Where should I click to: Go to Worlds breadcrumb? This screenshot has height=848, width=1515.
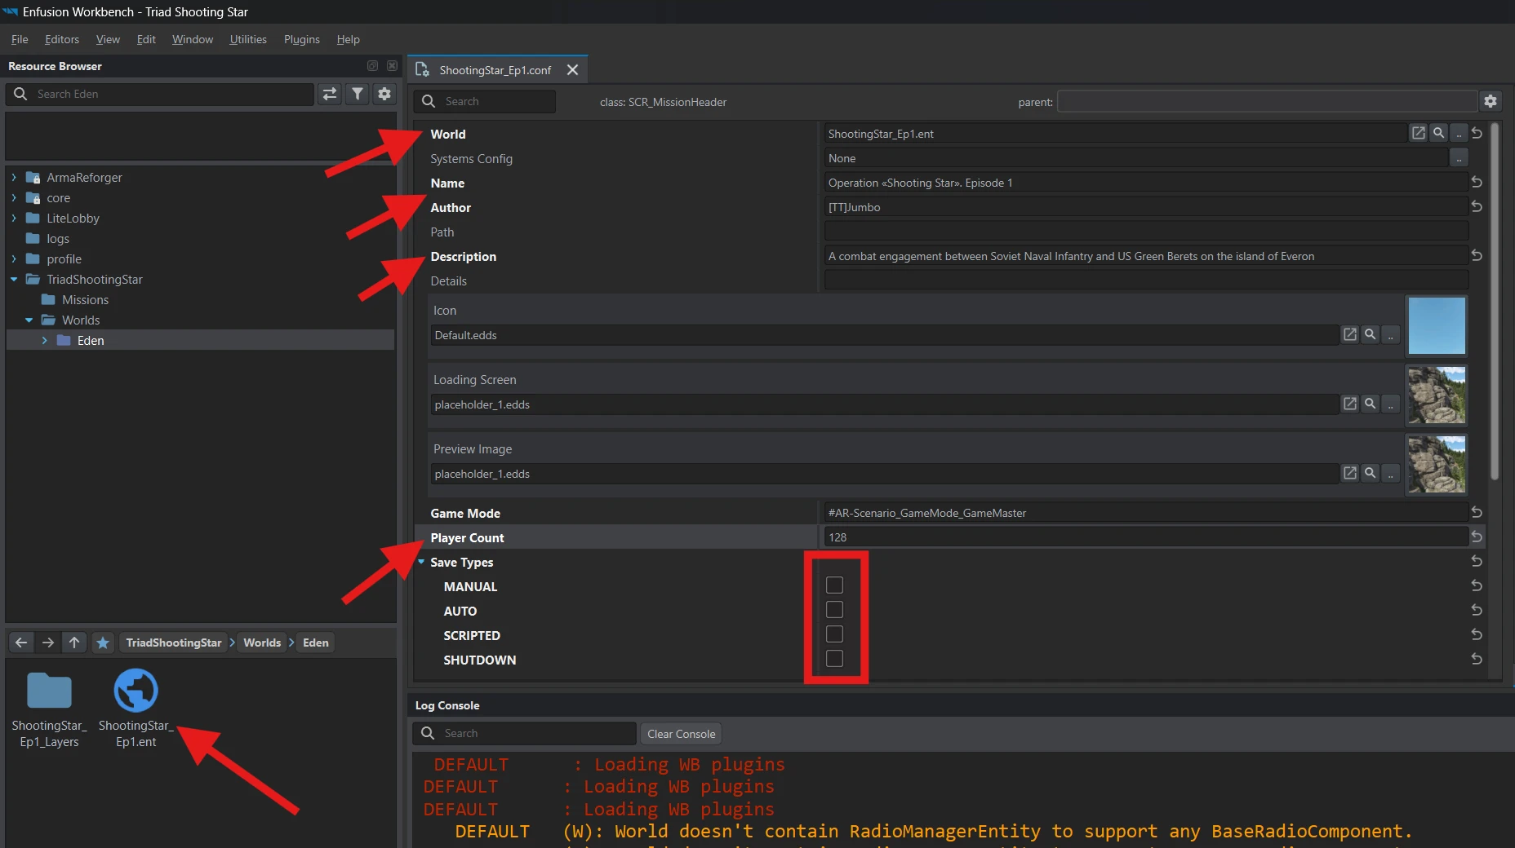coord(262,643)
